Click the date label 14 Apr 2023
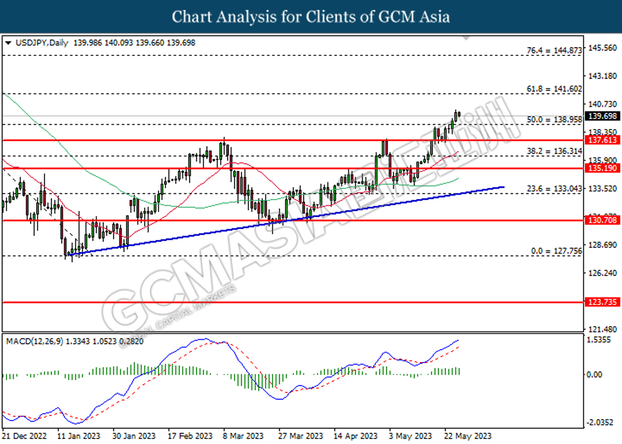 [x=356, y=436]
